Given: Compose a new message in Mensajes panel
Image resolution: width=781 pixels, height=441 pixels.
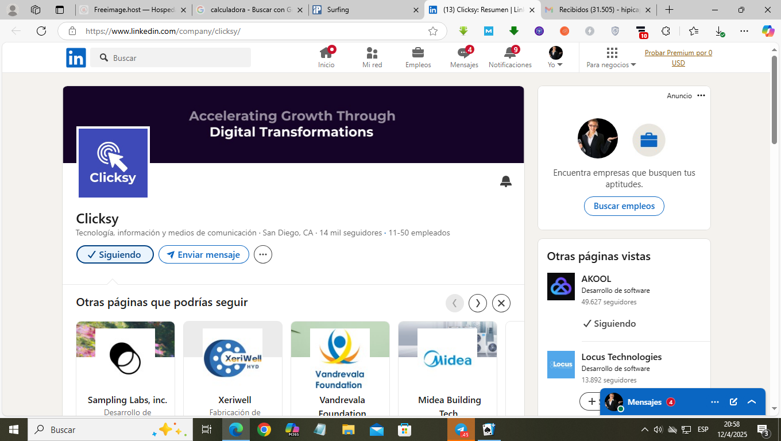Looking at the screenshot, I should (733, 402).
